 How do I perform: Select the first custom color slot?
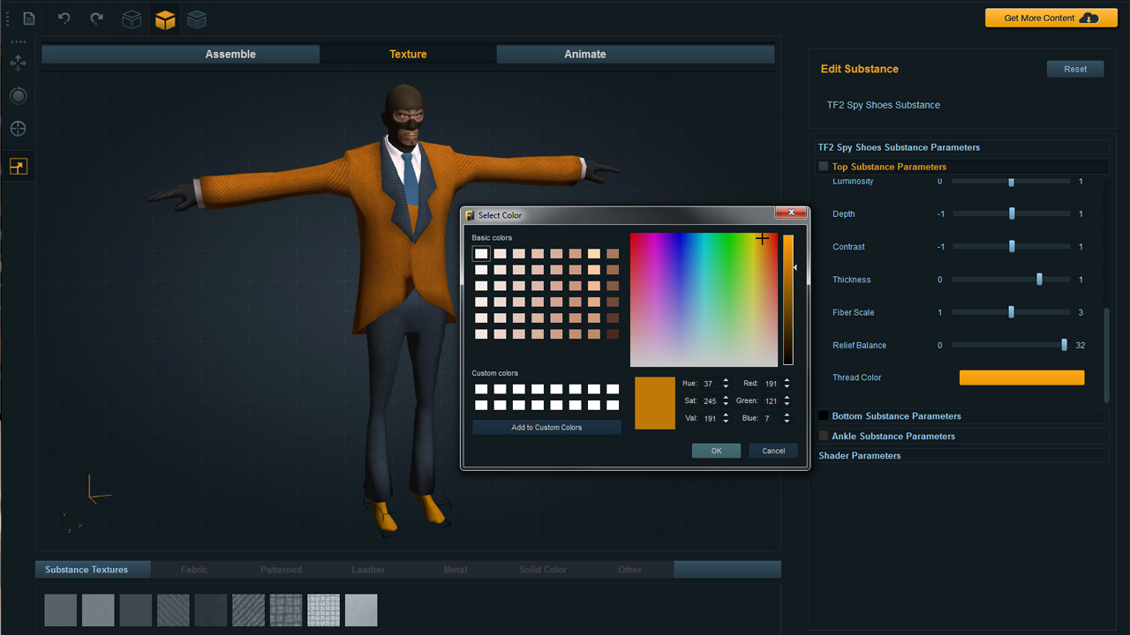[x=481, y=389]
